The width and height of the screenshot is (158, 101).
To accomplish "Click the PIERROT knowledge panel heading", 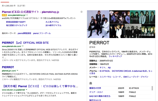I will (x=99, y=43).
